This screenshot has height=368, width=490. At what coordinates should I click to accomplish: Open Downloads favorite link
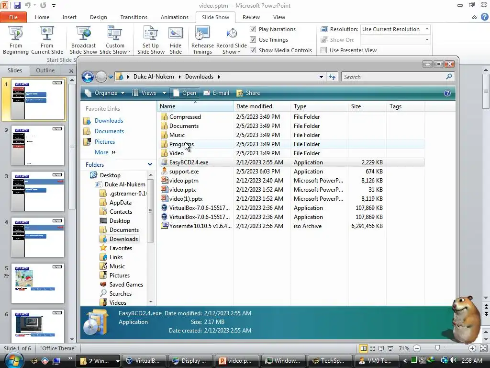109,121
